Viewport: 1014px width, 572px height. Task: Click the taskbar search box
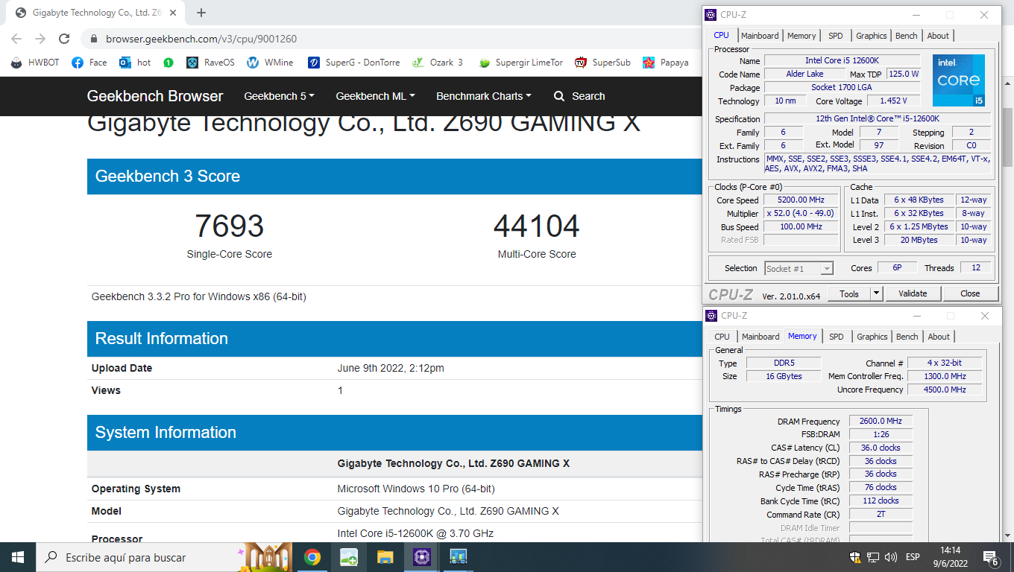165,557
